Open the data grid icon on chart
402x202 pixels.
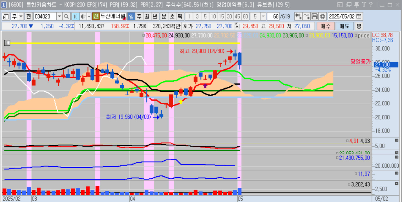click(x=7, y=43)
